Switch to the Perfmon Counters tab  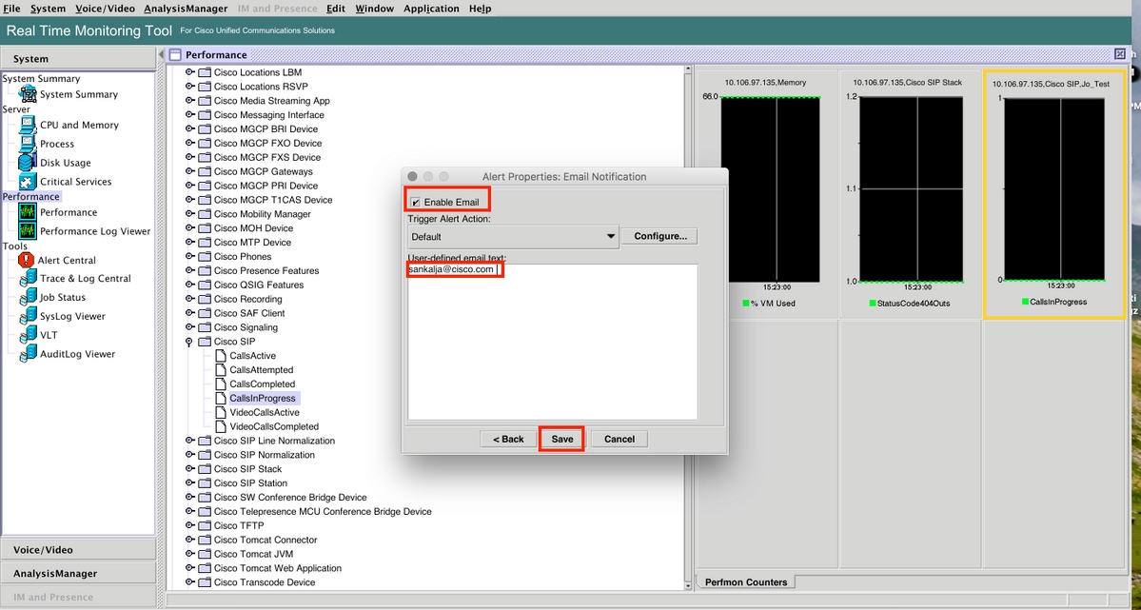point(746,582)
